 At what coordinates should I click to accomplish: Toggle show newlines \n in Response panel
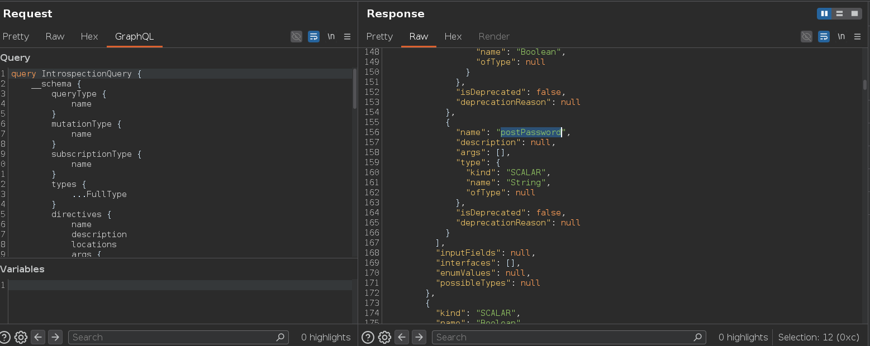click(x=841, y=36)
